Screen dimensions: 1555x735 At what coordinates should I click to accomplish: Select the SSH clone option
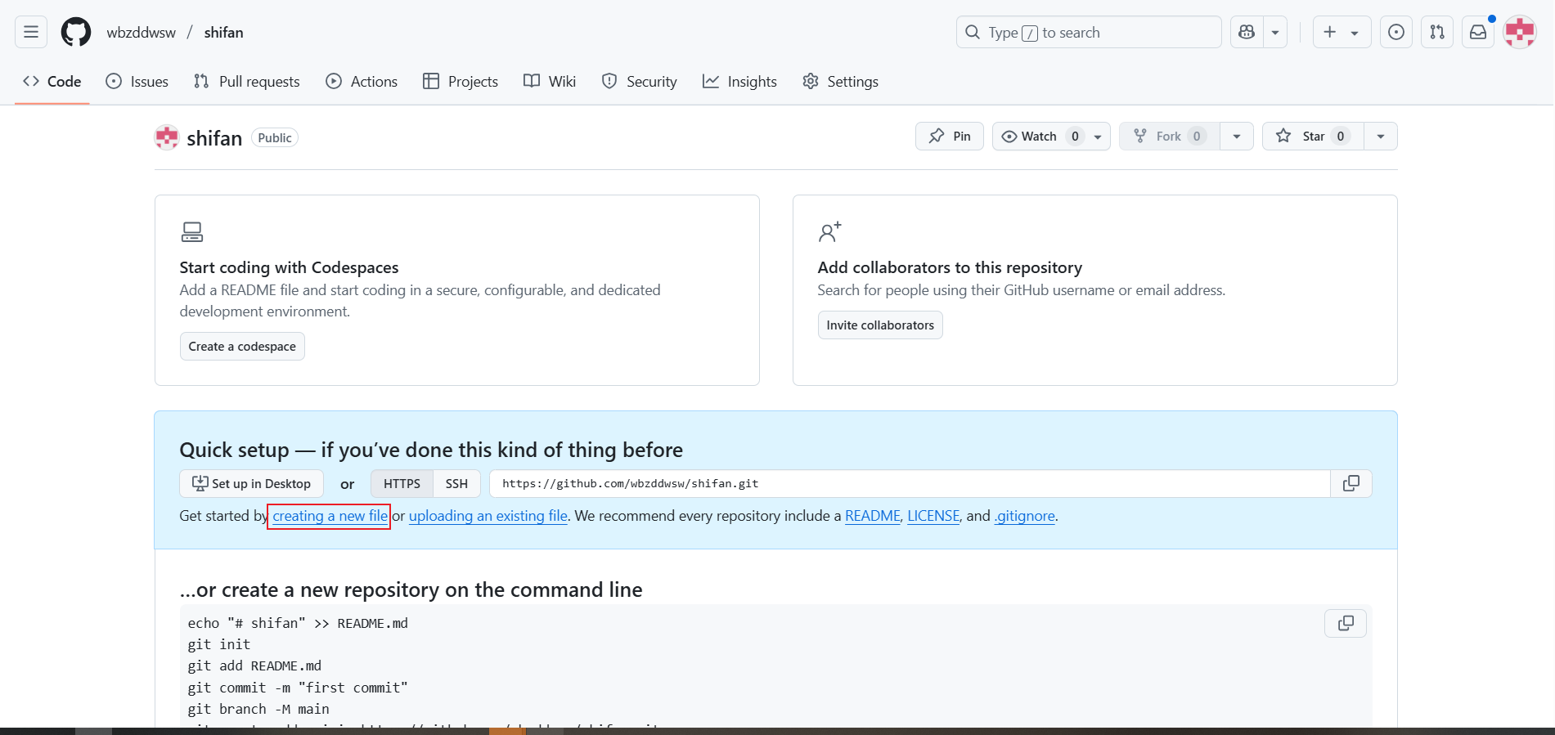click(x=456, y=483)
